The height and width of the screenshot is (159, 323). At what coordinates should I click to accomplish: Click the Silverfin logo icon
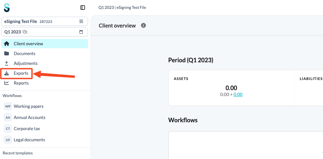7,8
